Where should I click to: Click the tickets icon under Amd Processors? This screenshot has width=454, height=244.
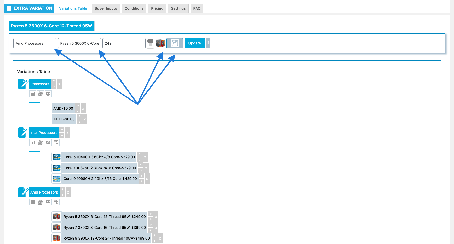41,202
